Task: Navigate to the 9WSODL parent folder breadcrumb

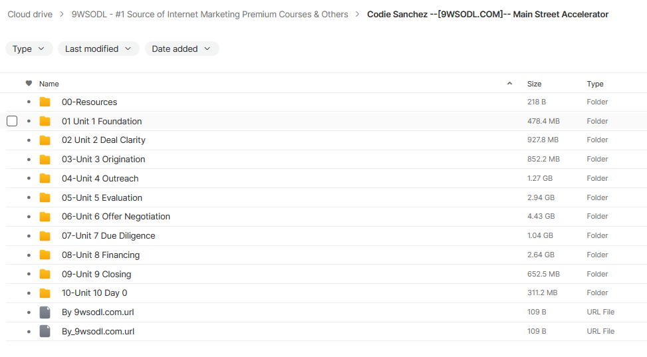Action: pyautogui.click(x=209, y=14)
